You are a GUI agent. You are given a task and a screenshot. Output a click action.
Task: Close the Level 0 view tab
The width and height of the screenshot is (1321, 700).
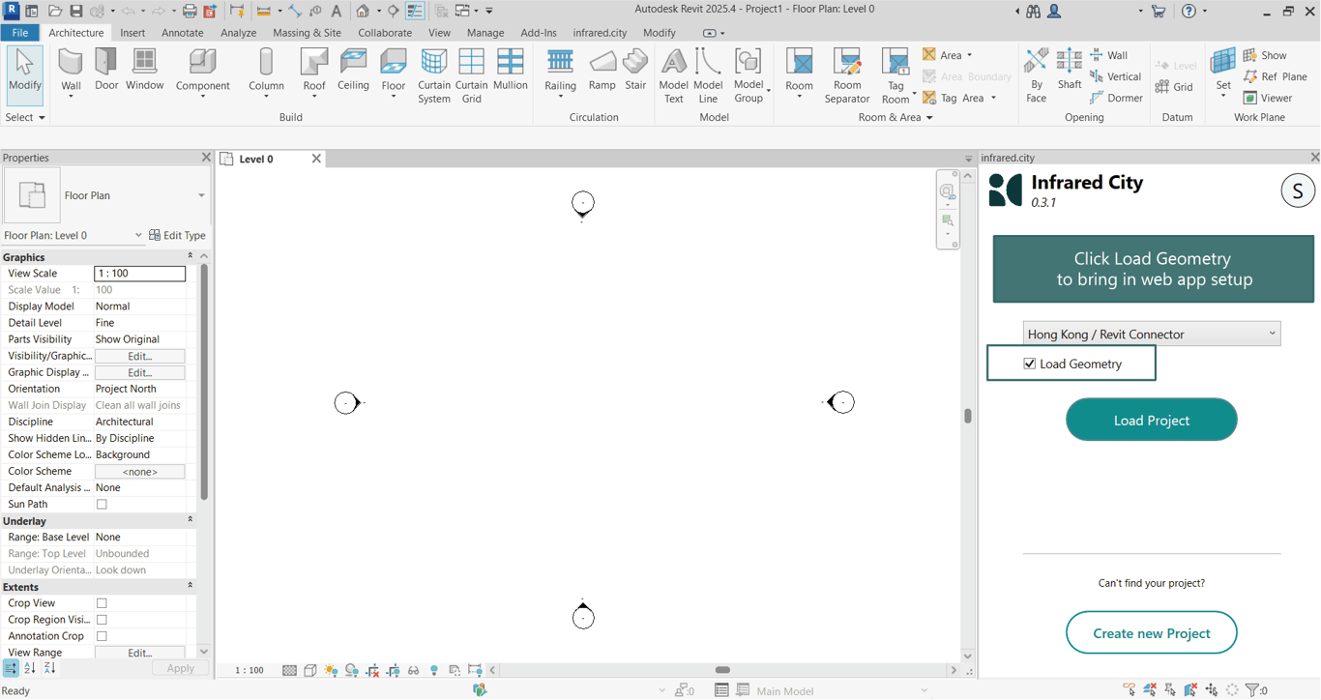pyautogui.click(x=316, y=159)
